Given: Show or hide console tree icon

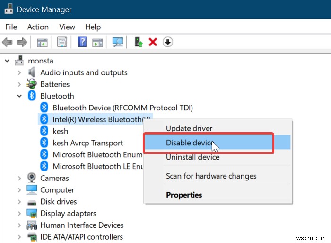Looking at the screenshot, I should coord(42,42).
